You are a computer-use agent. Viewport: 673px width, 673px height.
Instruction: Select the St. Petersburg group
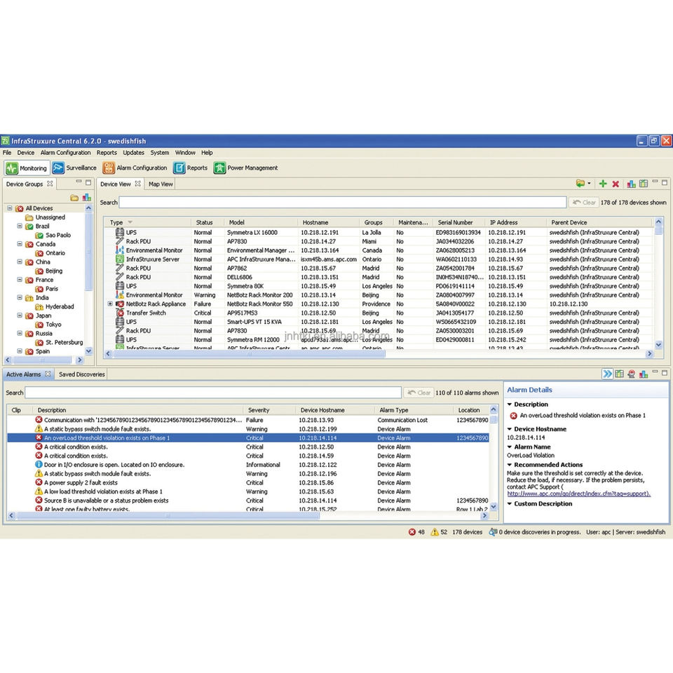(x=64, y=342)
